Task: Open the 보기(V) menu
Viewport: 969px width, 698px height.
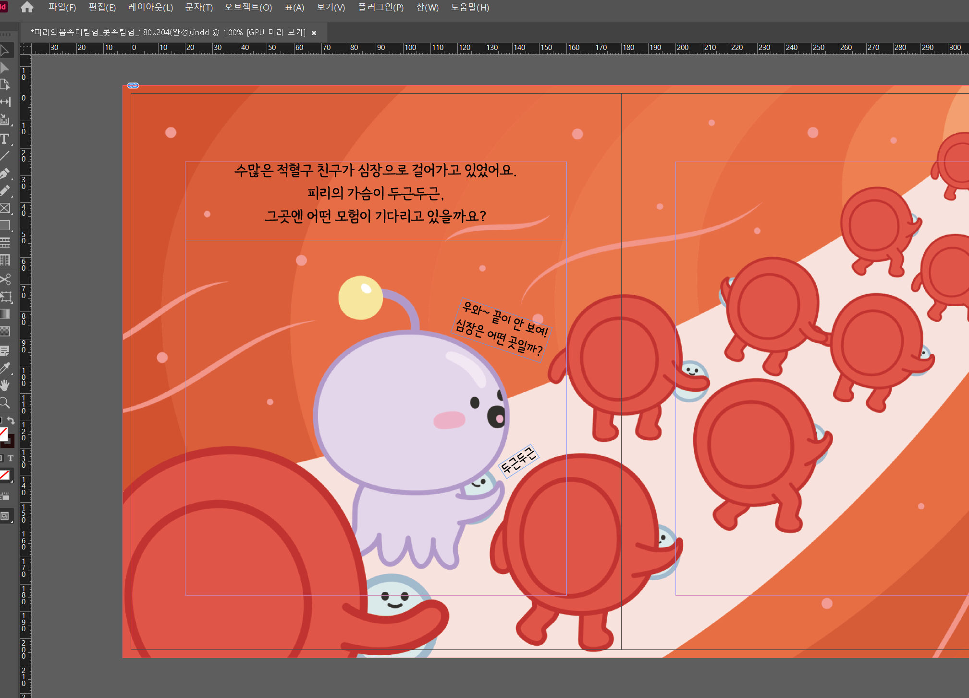Action: coord(331,7)
